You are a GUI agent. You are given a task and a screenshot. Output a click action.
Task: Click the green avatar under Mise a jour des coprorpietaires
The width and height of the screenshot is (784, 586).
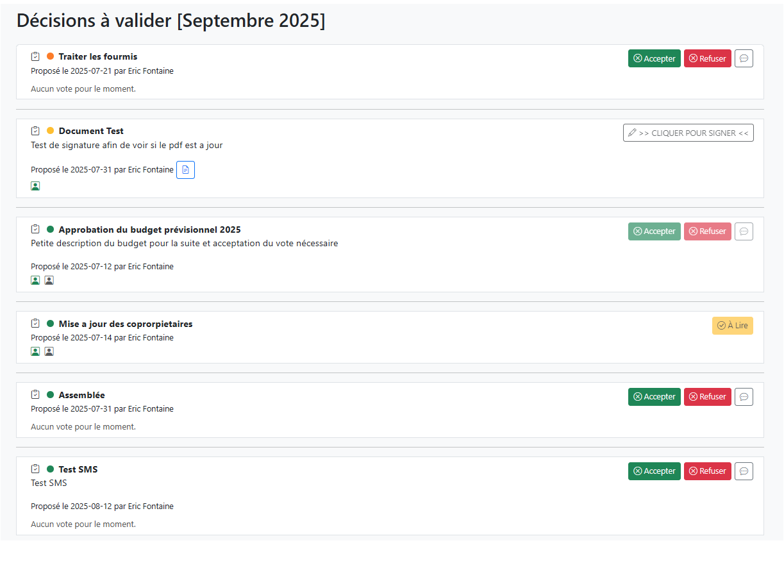pos(35,351)
